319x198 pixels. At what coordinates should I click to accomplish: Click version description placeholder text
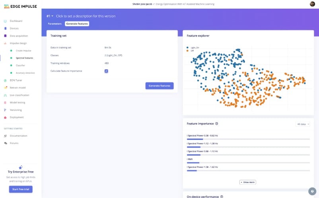pos(86,16)
